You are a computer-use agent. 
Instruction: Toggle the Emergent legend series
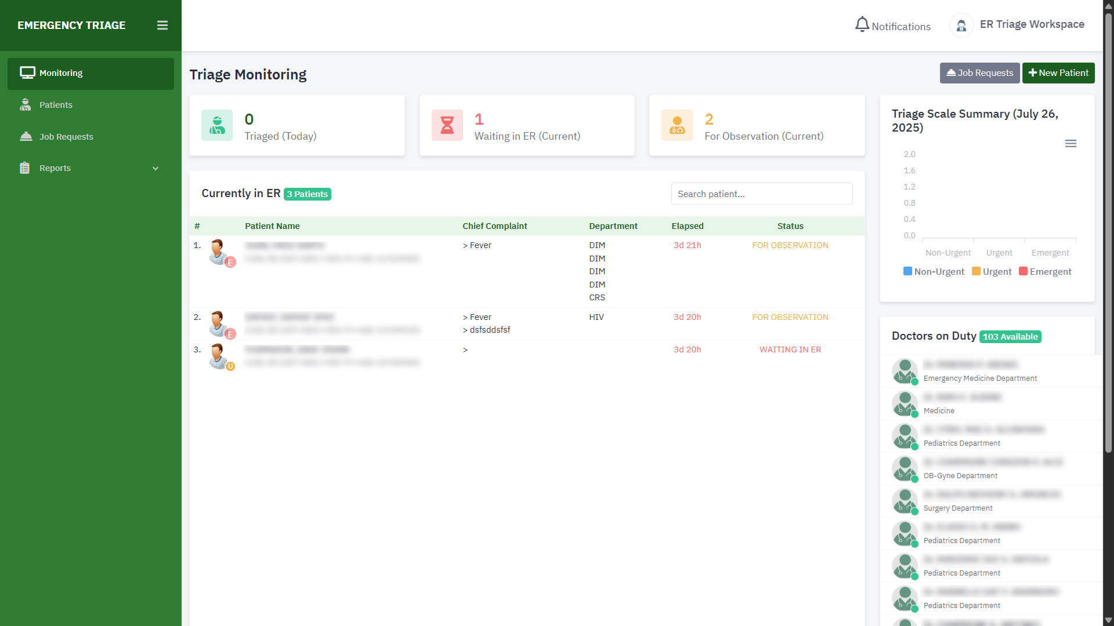click(x=1045, y=272)
